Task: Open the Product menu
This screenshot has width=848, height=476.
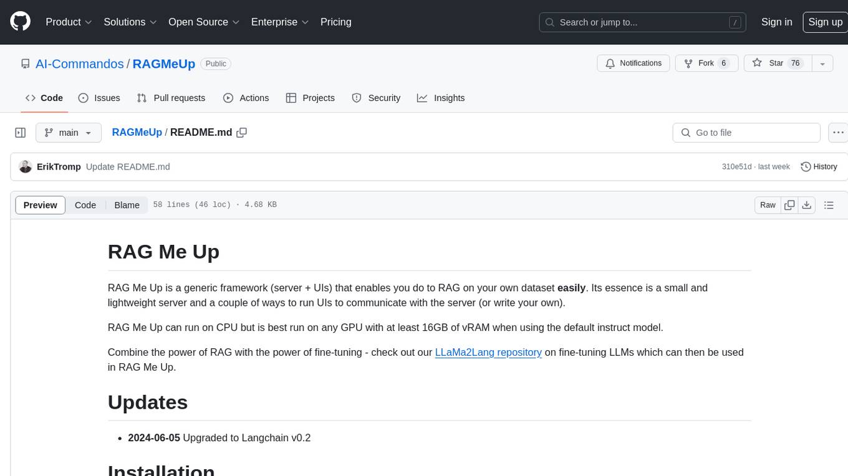Action: click(x=69, y=22)
